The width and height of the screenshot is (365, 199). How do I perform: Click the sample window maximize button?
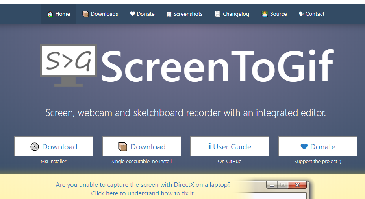tap(283, 185)
